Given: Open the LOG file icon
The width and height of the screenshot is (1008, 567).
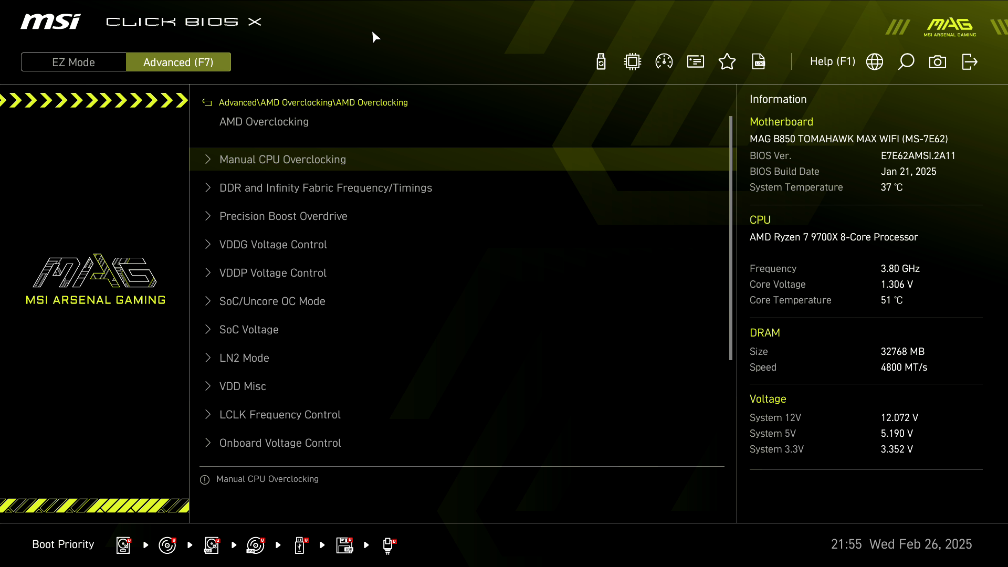Looking at the screenshot, I should (759, 62).
